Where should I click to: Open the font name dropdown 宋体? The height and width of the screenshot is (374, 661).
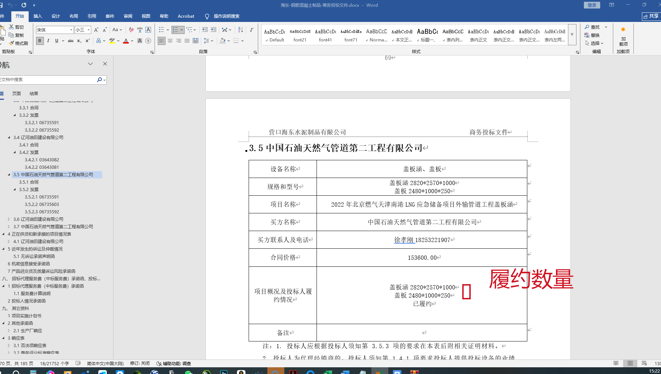71,30
